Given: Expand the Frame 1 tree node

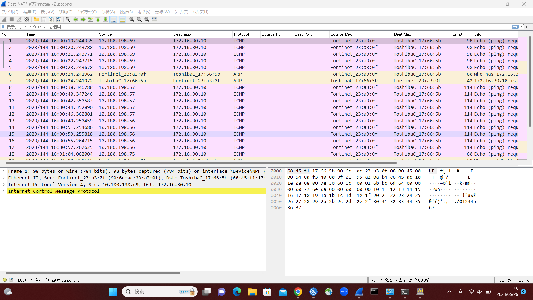Looking at the screenshot, I should click(x=4, y=171).
